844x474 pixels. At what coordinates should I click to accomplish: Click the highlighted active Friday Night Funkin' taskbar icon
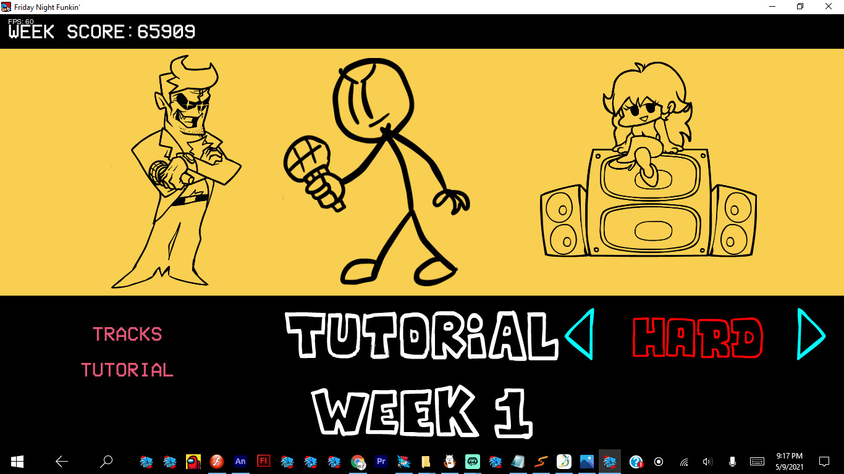click(610, 462)
